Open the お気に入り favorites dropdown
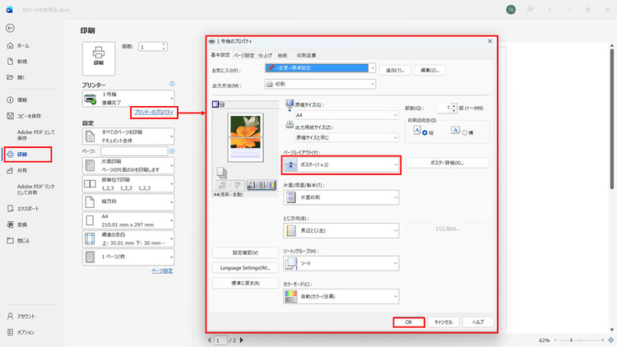 320,68
